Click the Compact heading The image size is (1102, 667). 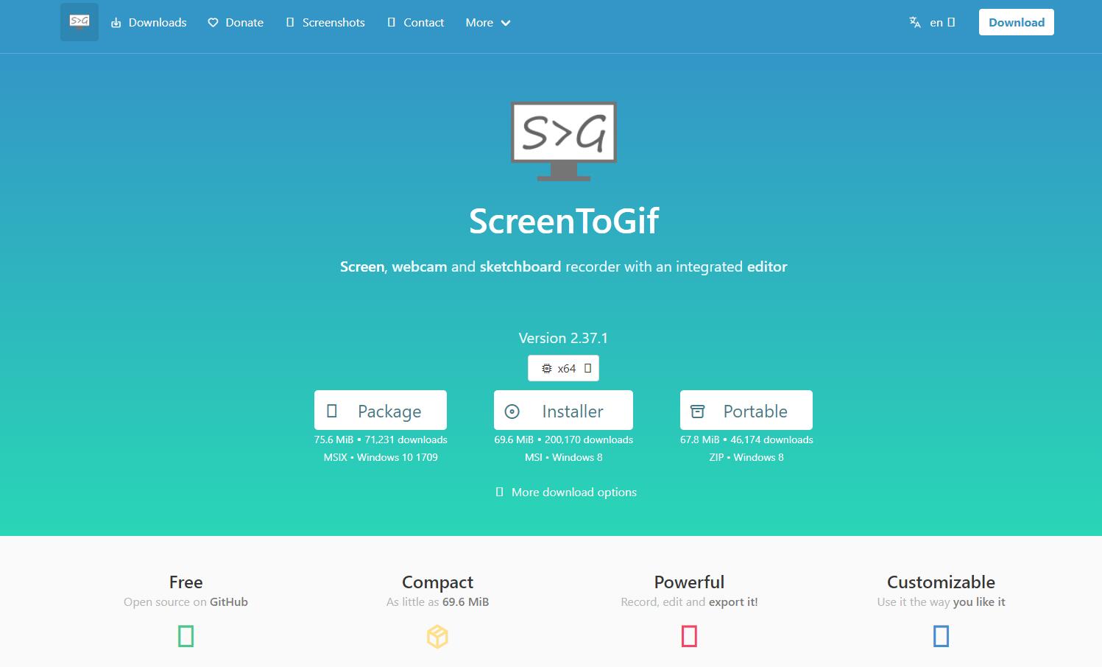437,582
